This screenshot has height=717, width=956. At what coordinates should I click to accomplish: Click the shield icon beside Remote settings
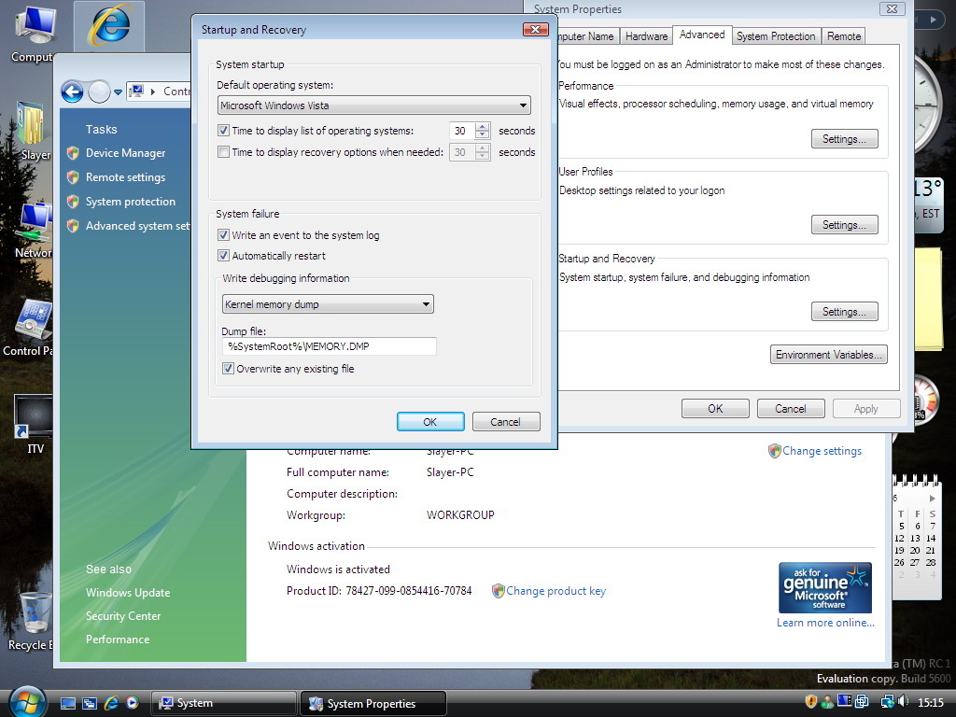pyautogui.click(x=73, y=177)
